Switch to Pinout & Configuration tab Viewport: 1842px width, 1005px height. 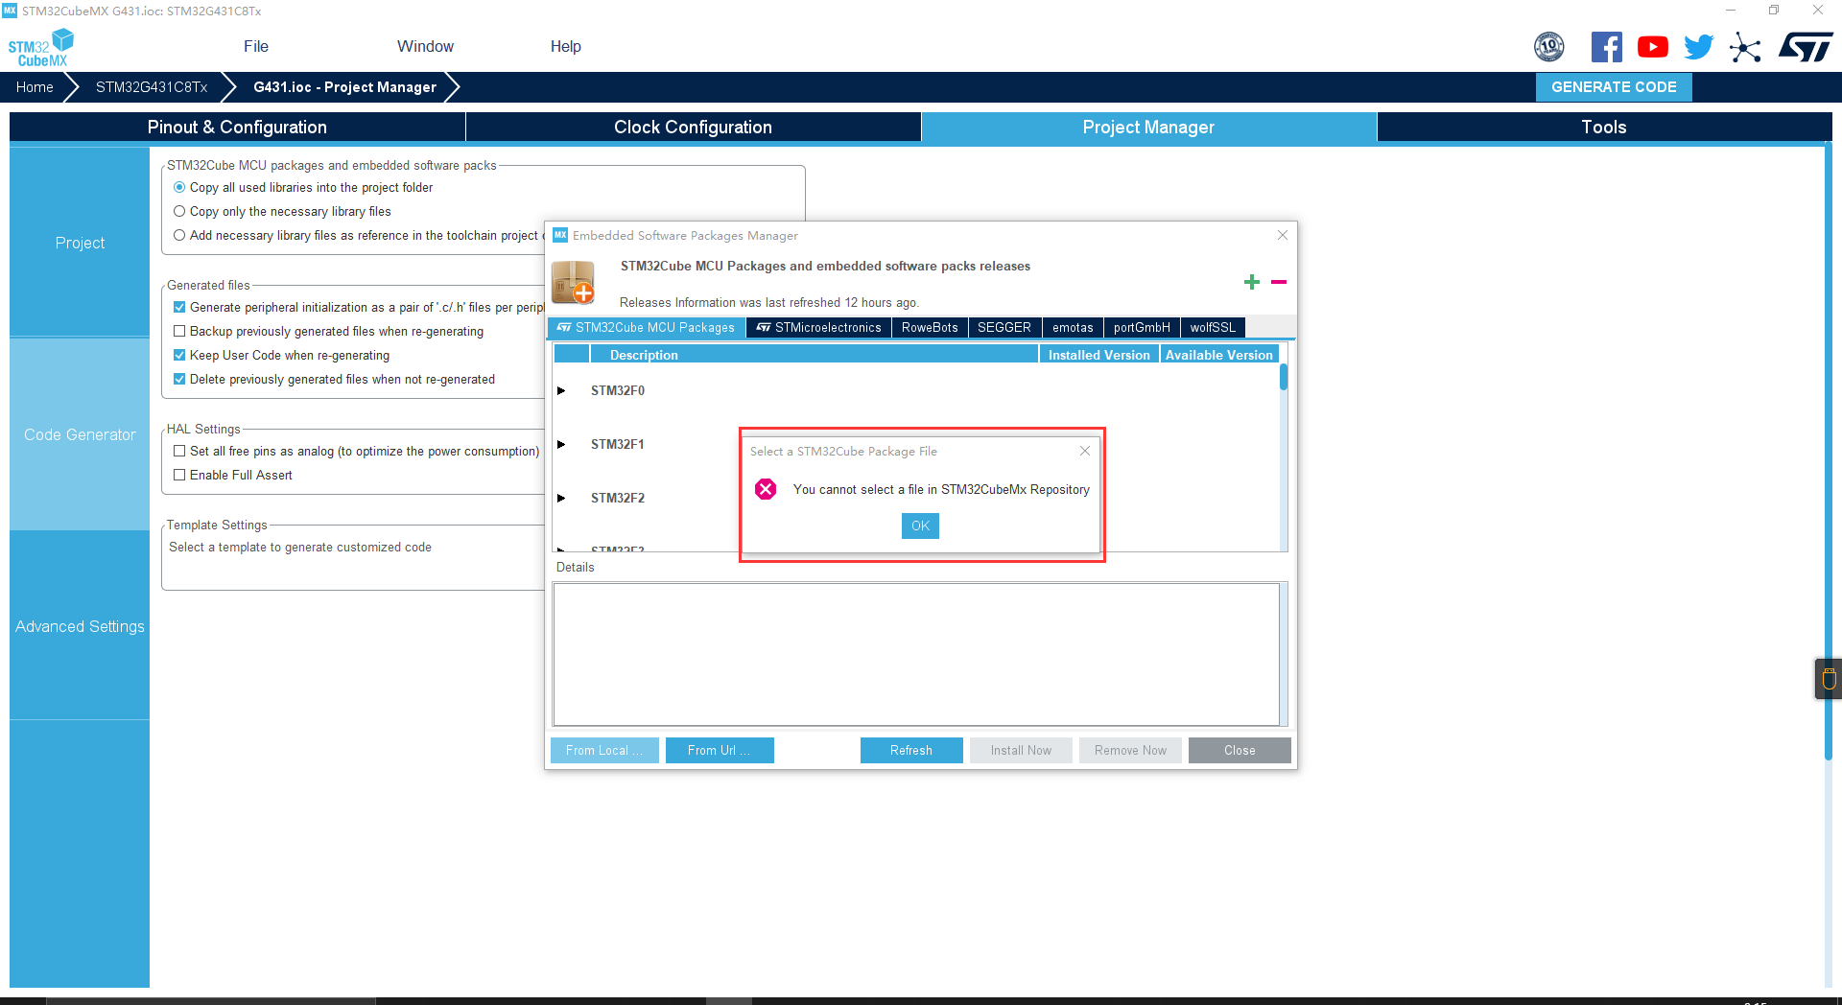(x=237, y=127)
